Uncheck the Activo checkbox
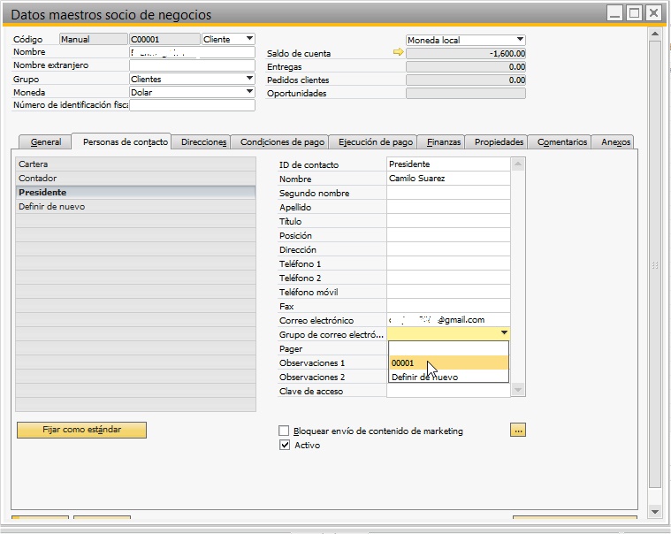Screen dimensions: 671x534 (284, 446)
